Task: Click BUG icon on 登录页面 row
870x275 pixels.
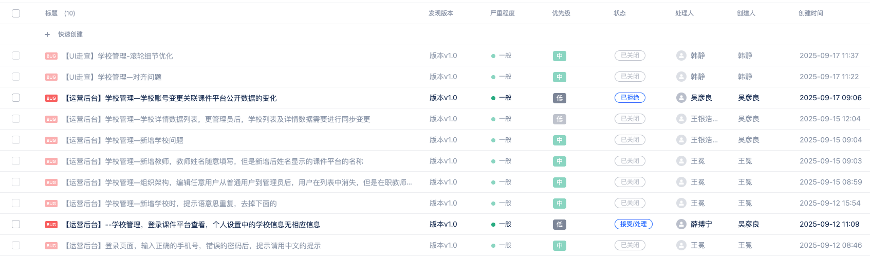Action: [x=51, y=246]
